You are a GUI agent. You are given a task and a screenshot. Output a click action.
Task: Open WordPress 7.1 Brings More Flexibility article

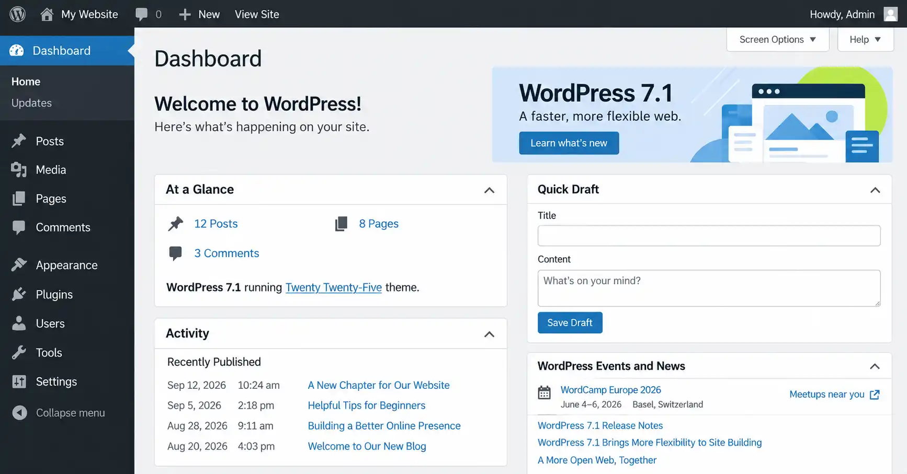(650, 443)
